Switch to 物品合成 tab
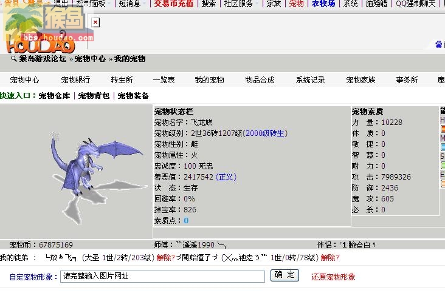The width and height of the screenshot is (445, 293). pos(260,80)
